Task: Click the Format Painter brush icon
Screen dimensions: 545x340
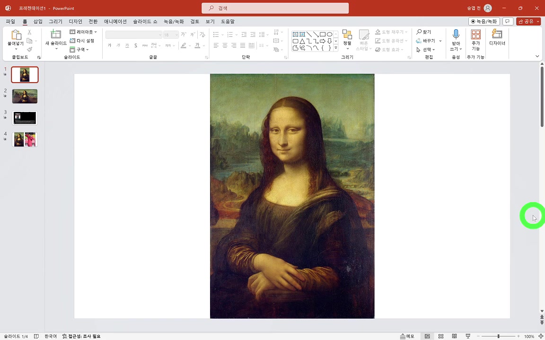Action: tap(29, 50)
